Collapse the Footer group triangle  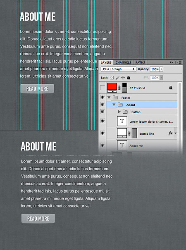[x=109, y=98]
